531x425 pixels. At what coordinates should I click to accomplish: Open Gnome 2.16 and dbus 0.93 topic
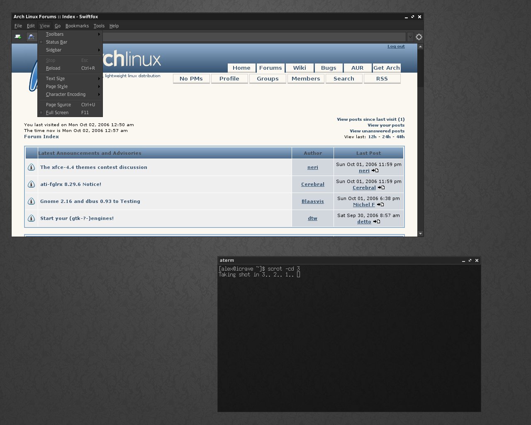point(90,201)
